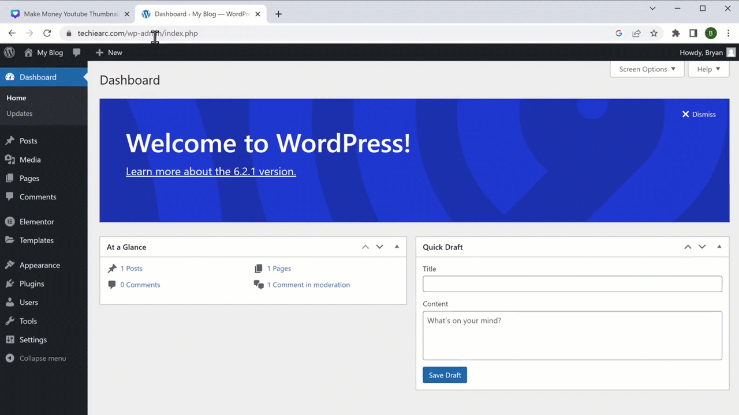Click the Pages icon in sidebar
The image size is (739, 415).
coord(10,178)
